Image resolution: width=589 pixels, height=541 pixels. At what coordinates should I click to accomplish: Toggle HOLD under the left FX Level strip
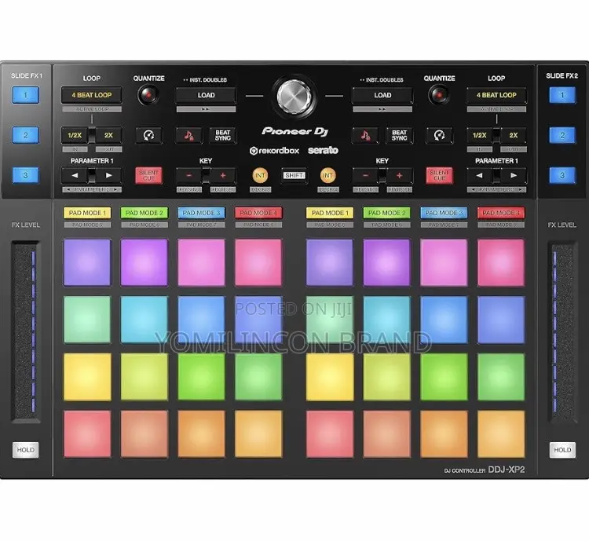point(26,450)
